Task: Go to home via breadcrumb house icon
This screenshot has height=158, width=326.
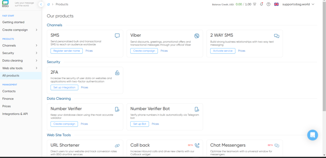Action: click(x=48, y=4)
